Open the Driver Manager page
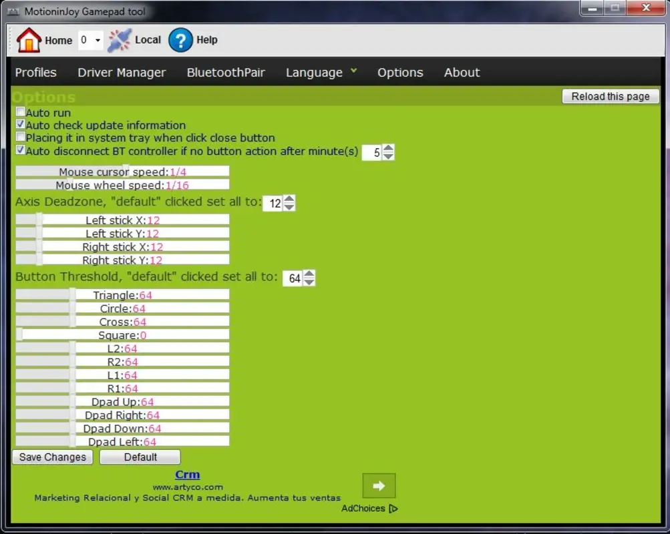This screenshot has width=670, height=534. (122, 72)
